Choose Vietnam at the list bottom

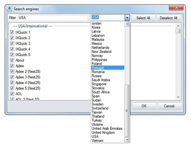click(108, 140)
